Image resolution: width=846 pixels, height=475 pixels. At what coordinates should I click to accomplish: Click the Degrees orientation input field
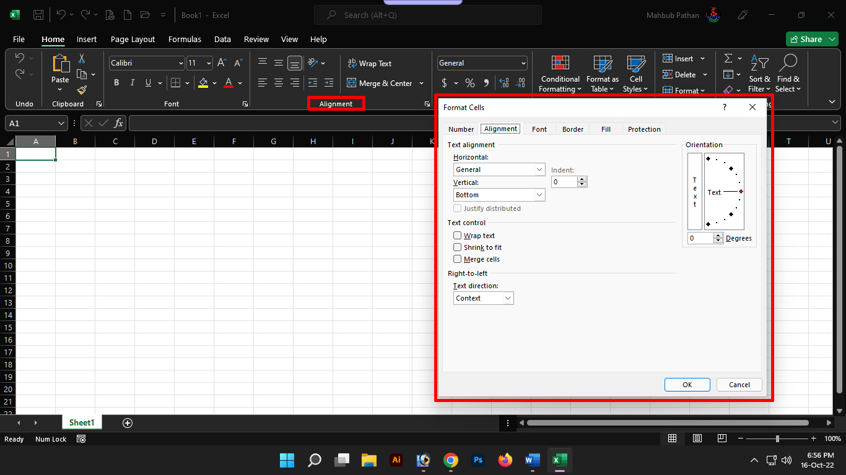tap(700, 238)
